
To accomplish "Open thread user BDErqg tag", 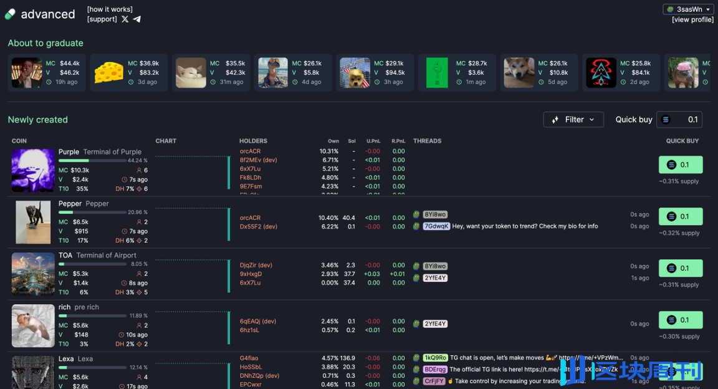I will pos(435,369).
